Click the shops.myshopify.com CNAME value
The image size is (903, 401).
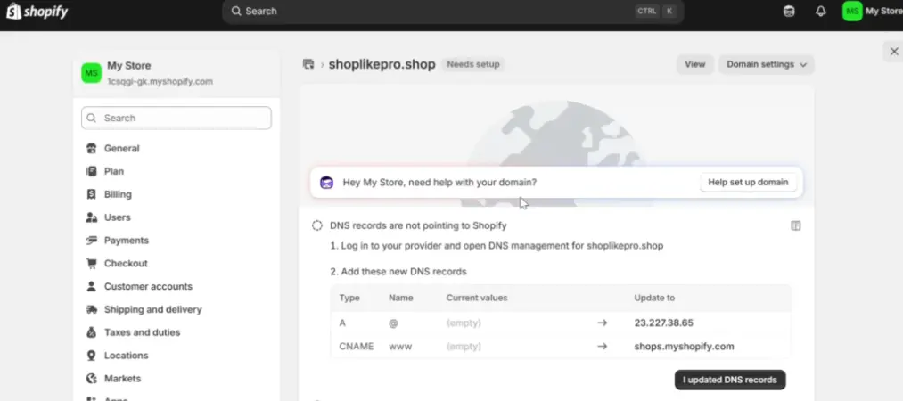click(x=685, y=347)
